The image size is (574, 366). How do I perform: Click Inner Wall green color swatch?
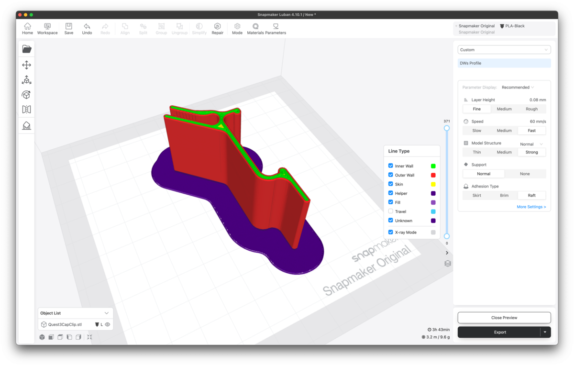coord(433,166)
